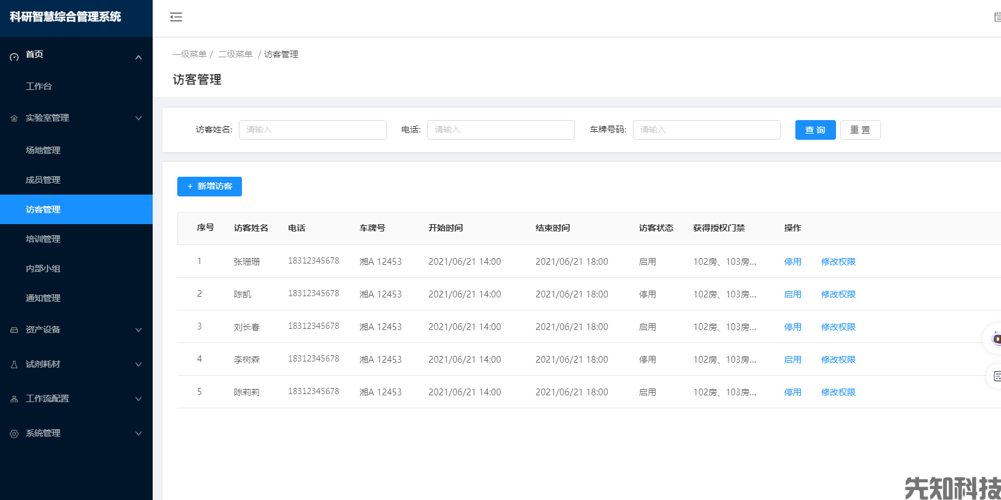This screenshot has height=500, width=1001.
Task: Click the 资产设备 device icon
Action: point(14,330)
